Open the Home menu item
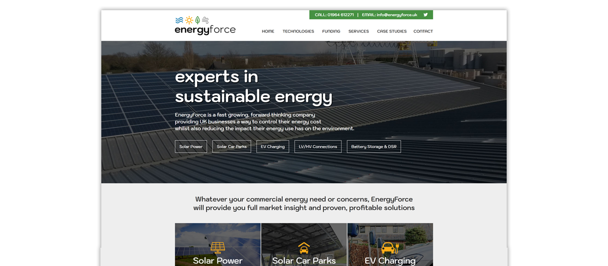The image size is (608, 266). [x=268, y=31]
